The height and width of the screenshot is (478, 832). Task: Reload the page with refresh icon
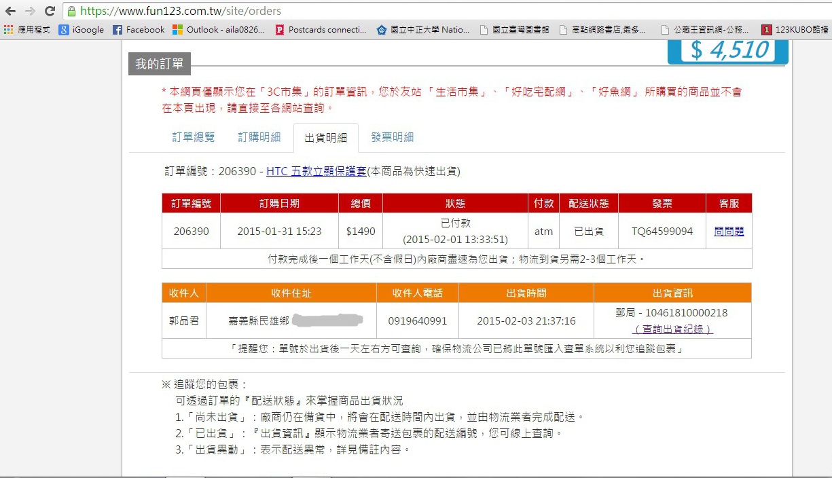coord(50,11)
